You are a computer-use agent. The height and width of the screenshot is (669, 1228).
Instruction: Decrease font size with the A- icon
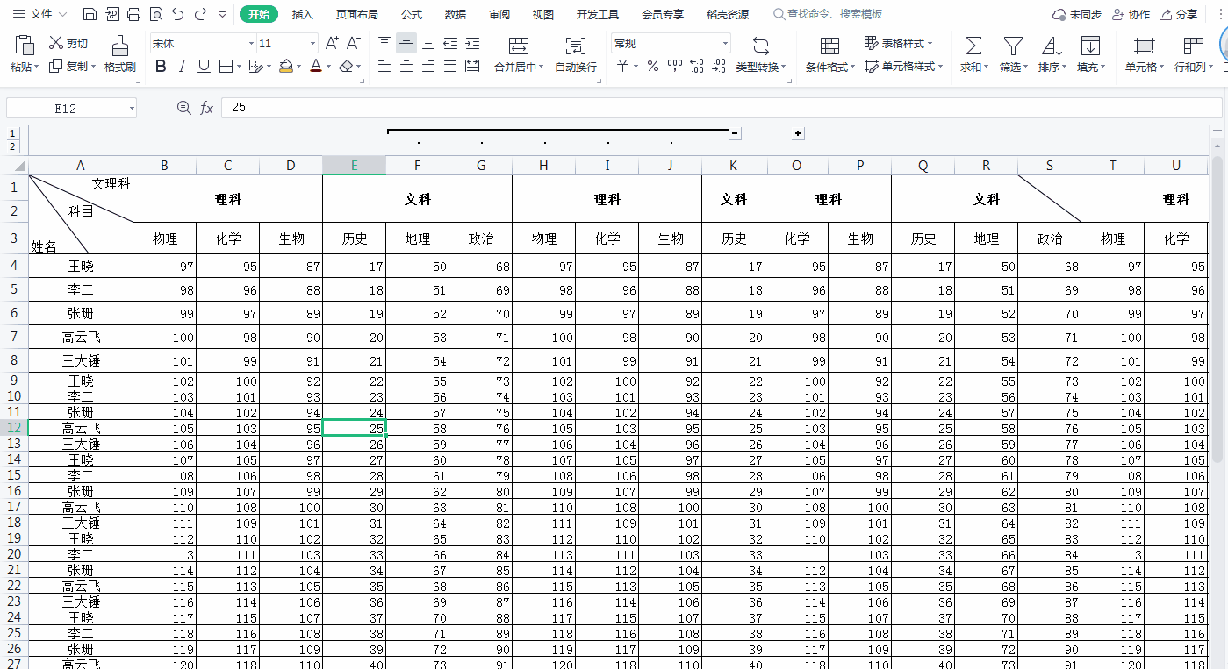[353, 43]
